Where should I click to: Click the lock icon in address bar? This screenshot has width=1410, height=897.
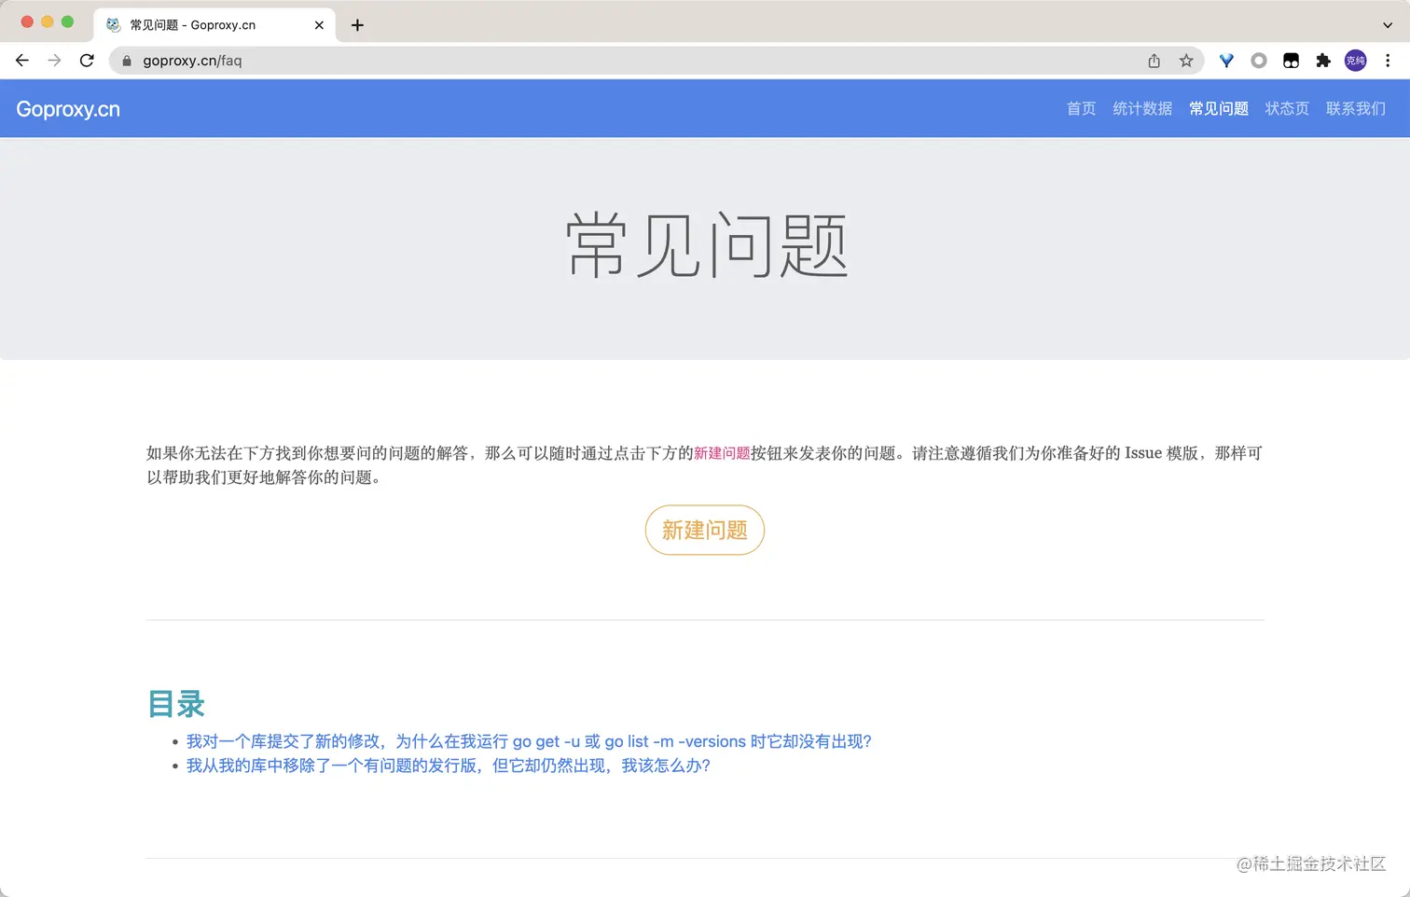coord(127,61)
